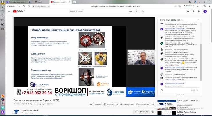The width and height of the screenshot is (212, 116).
Task: Click ПОДЕЛИТЬСЯ share button
Action: coord(127,104)
